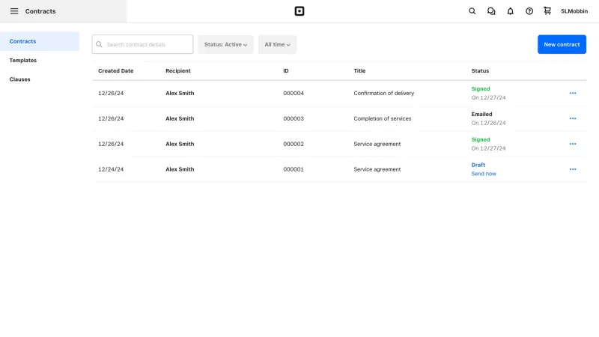Click the Square logo icon
This screenshot has height=337, width=599.
pos(299,11)
